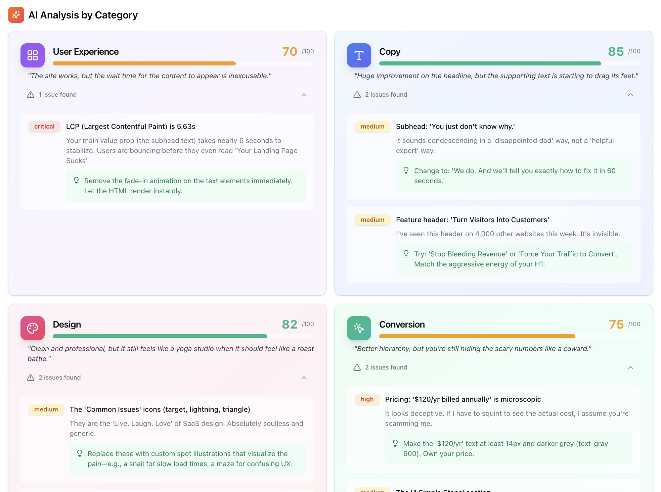661x492 pixels.
Task: Click the User Experience grid icon
Action: point(33,55)
